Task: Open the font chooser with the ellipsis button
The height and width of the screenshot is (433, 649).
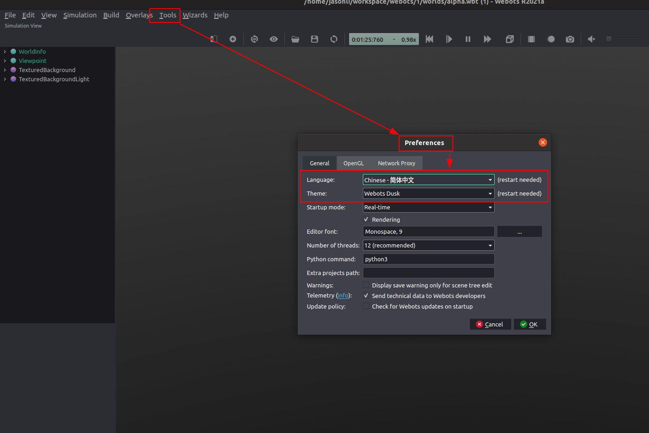Action: click(519, 232)
